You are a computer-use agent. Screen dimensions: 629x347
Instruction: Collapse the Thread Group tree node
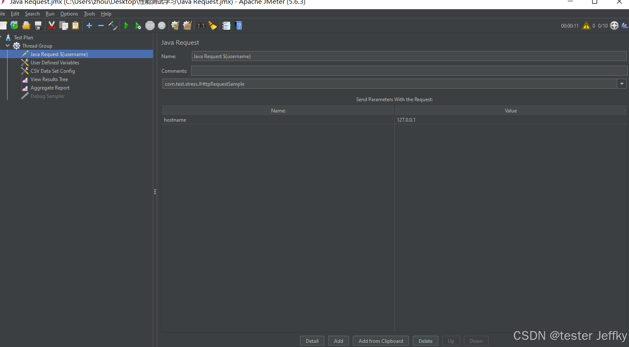8,46
